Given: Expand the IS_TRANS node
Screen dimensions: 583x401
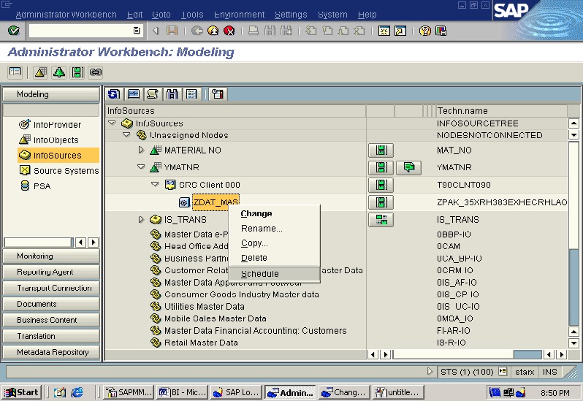Looking at the screenshot, I should tap(141, 219).
